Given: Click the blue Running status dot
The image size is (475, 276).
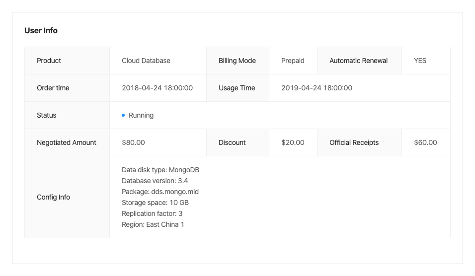Looking at the screenshot, I should click(123, 115).
